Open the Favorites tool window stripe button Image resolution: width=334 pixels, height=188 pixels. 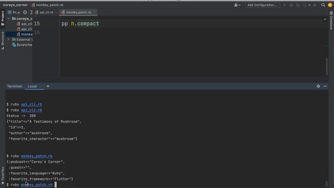[x=3, y=175]
